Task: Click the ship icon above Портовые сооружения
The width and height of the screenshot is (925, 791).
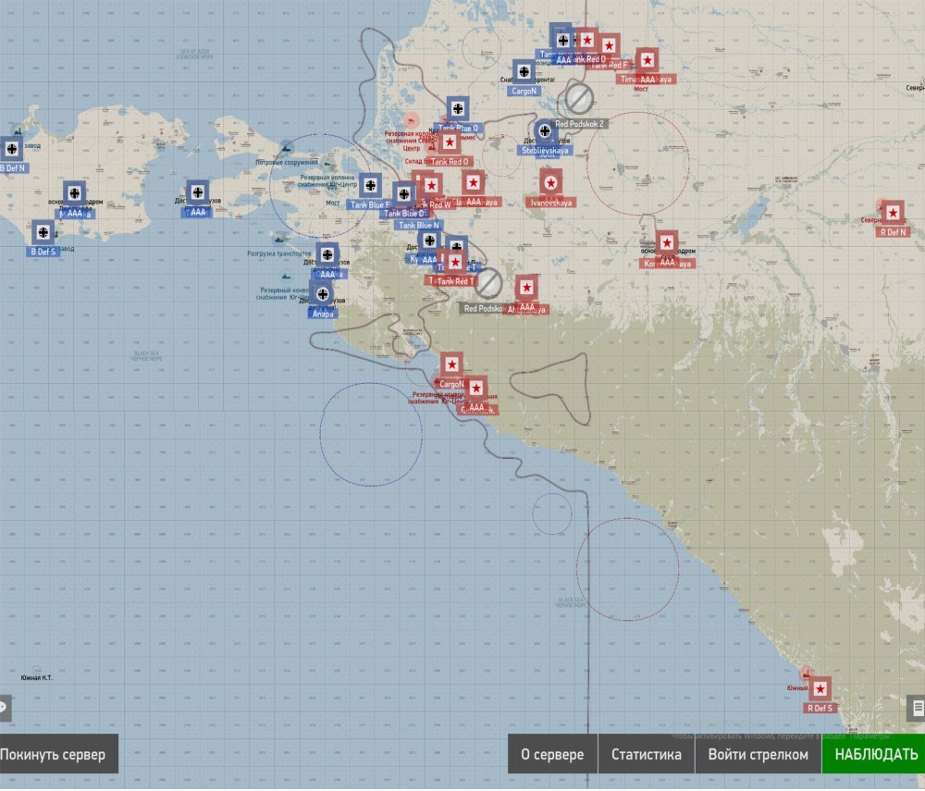Action: (x=287, y=147)
